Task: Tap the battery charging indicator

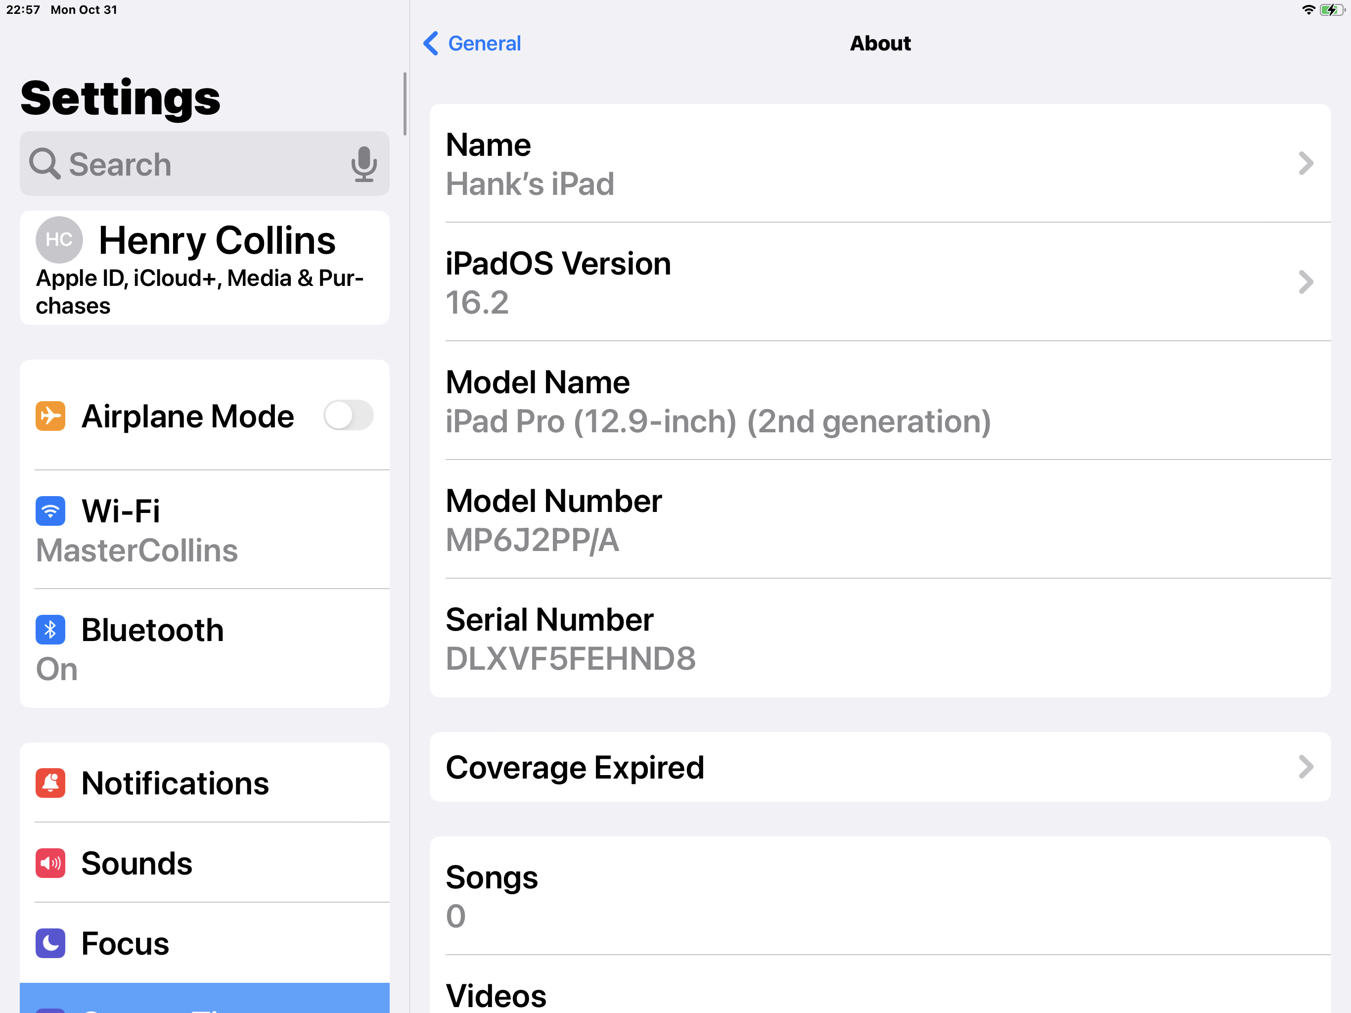Action: [x=1331, y=10]
